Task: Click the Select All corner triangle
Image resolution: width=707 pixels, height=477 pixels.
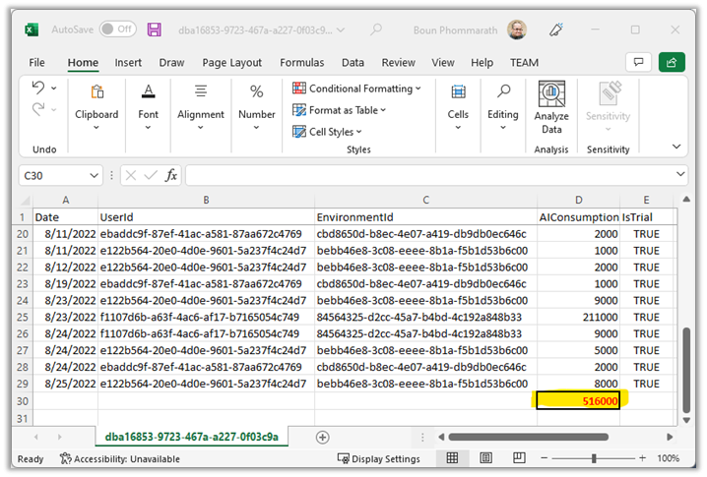Action: click(25, 200)
